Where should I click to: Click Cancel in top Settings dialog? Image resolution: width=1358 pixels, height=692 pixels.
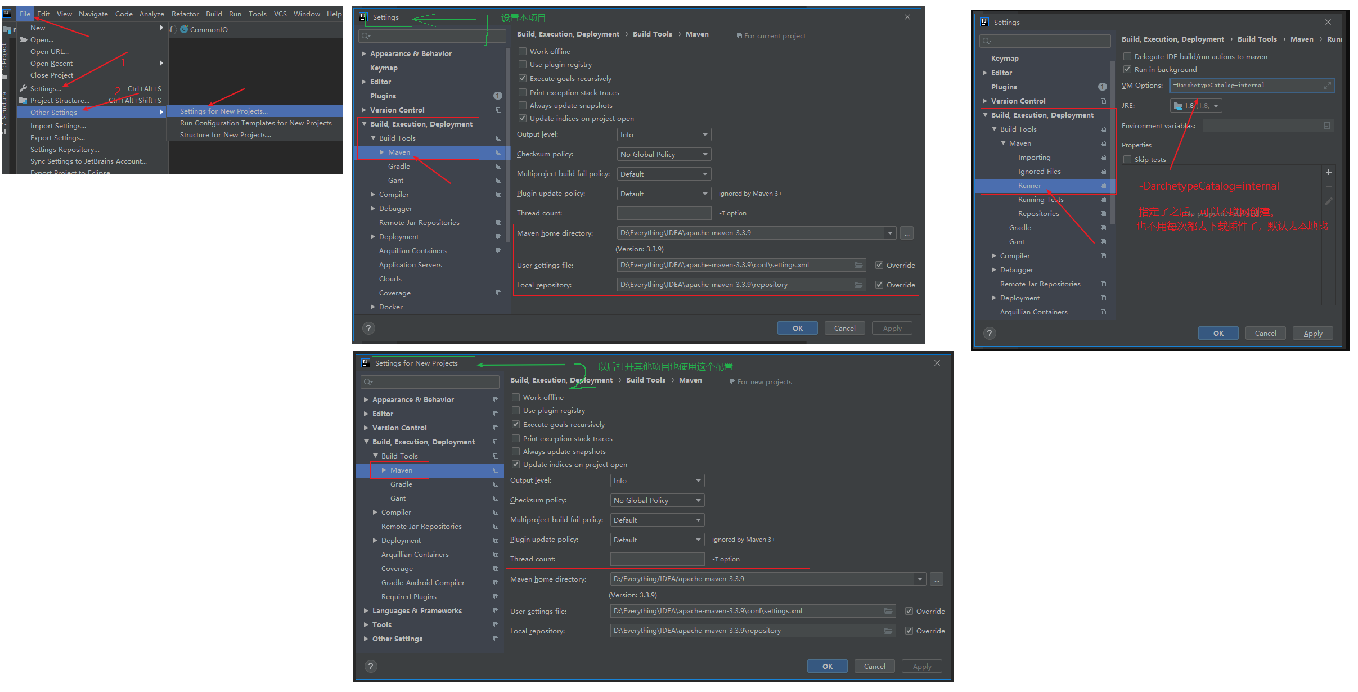[x=845, y=329]
